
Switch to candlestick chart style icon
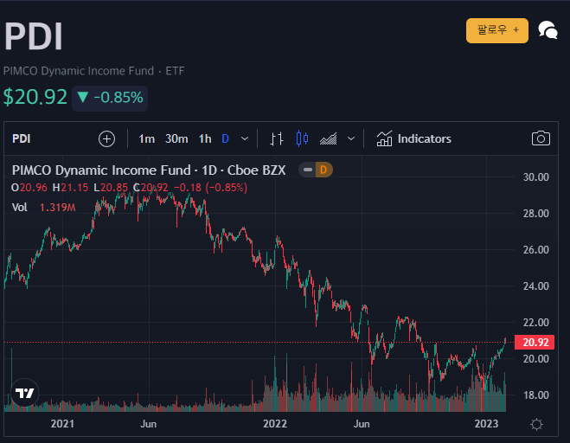point(302,138)
